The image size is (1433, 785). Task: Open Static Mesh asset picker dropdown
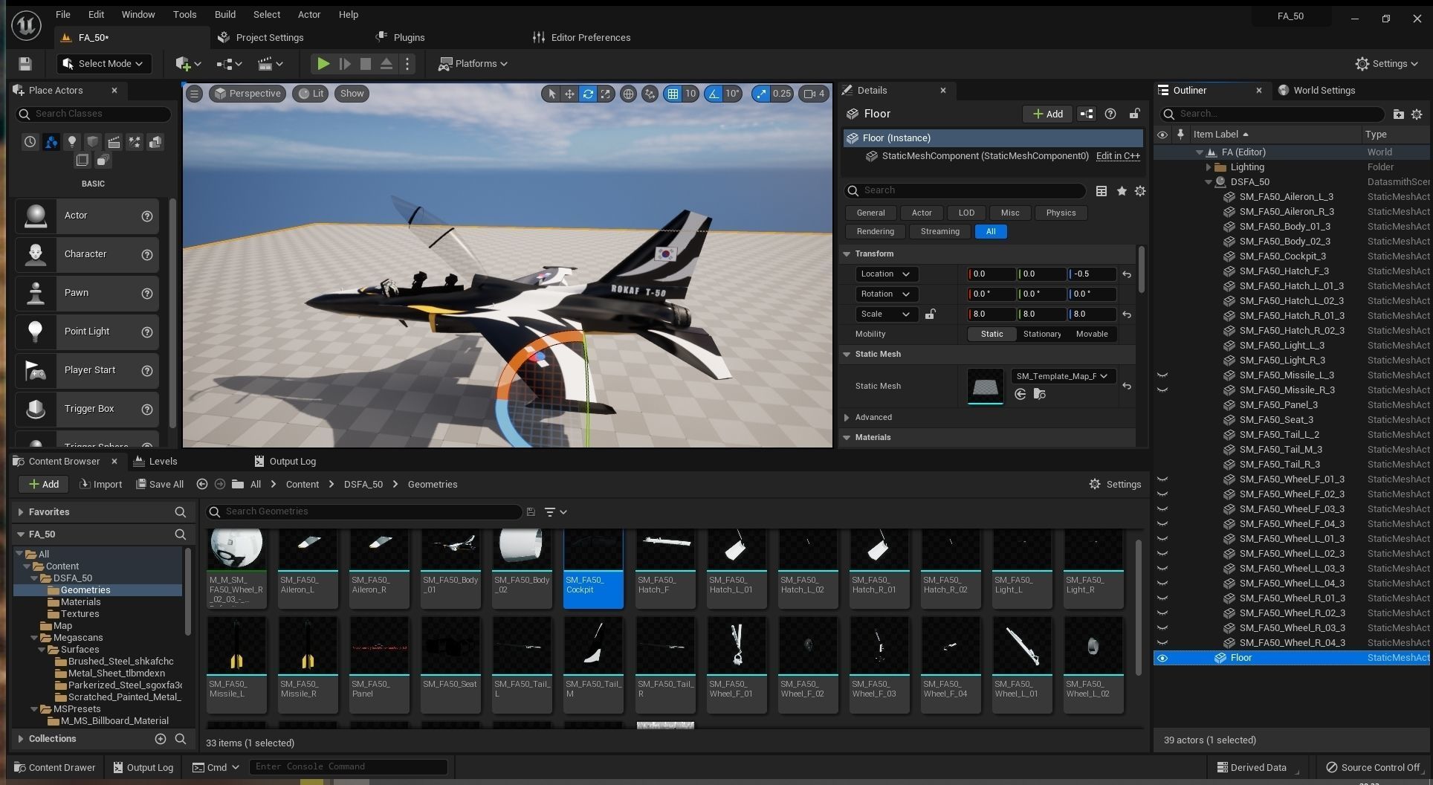coord(1063,376)
